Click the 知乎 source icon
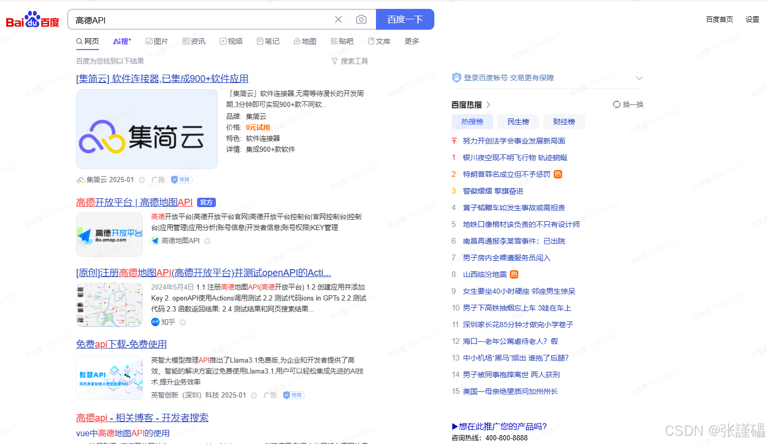Viewport: 767px width, 444px height. pyautogui.click(x=155, y=322)
